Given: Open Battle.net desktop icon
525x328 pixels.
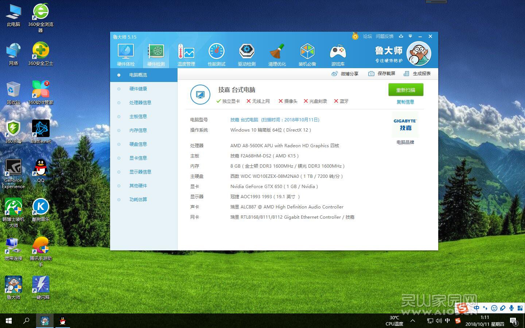Looking at the screenshot, I should [x=41, y=132].
